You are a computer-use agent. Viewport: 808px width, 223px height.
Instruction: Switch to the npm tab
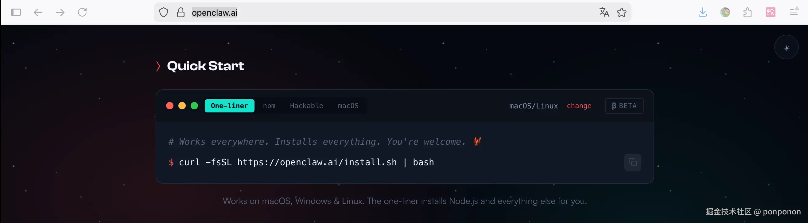[269, 106]
